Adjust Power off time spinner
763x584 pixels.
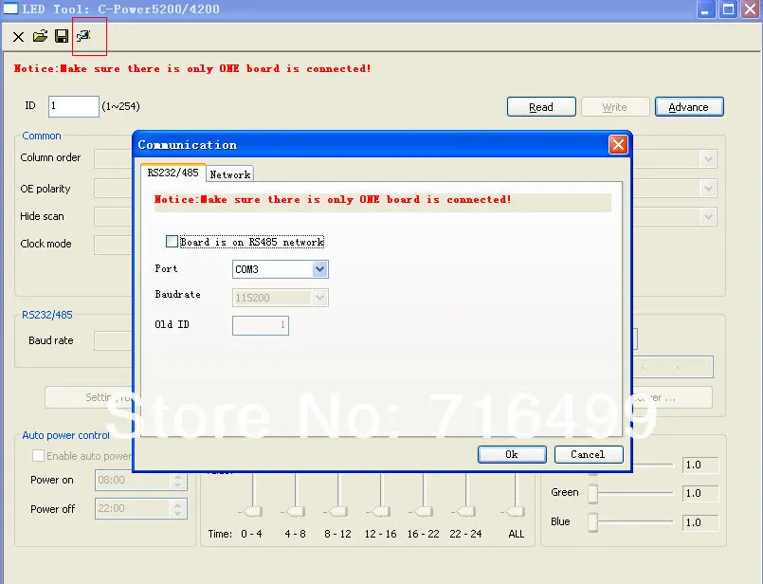[178, 509]
